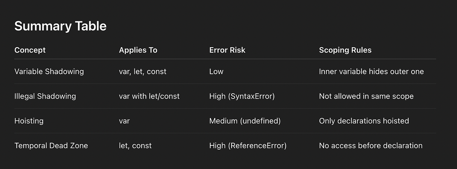The height and width of the screenshot is (169, 457).
Task: Click 'Inner variable hides outer one' text
Action: pos(371,72)
